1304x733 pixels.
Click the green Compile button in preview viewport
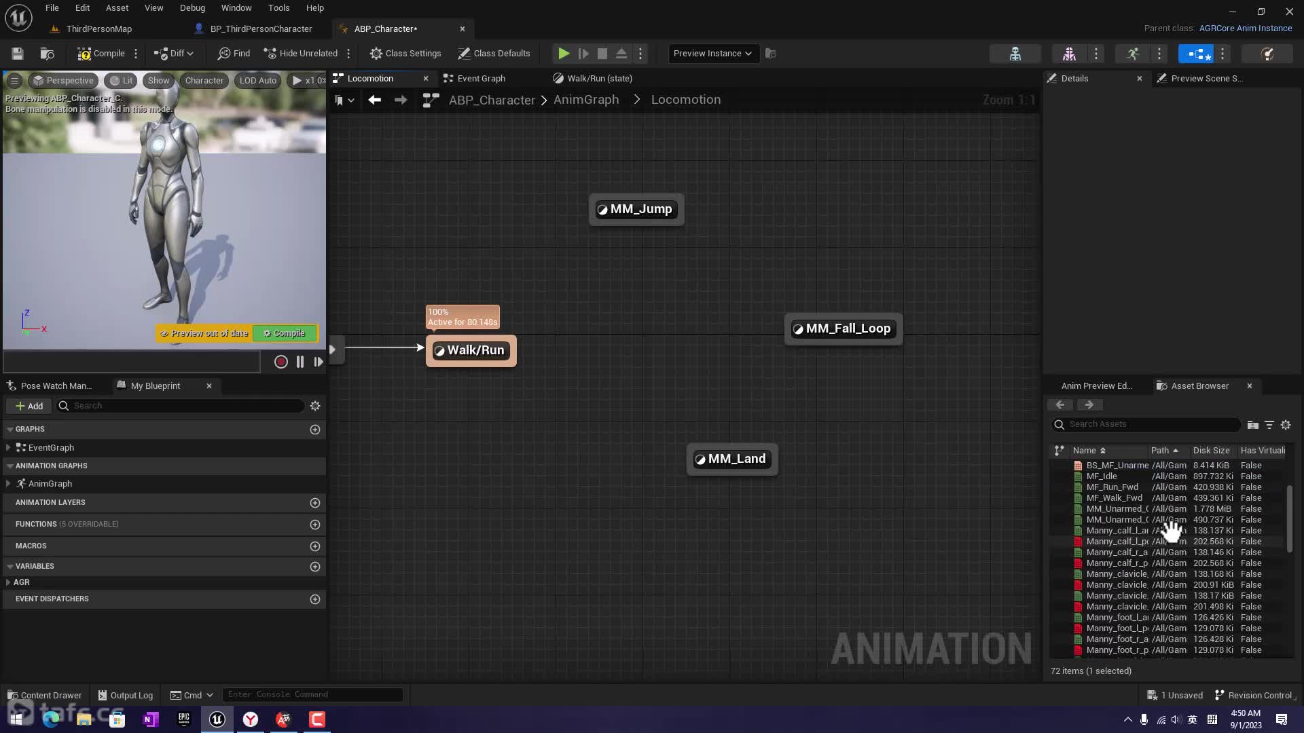pos(285,333)
